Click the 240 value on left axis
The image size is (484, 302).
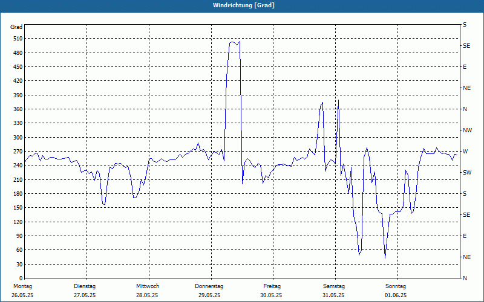coord(18,165)
